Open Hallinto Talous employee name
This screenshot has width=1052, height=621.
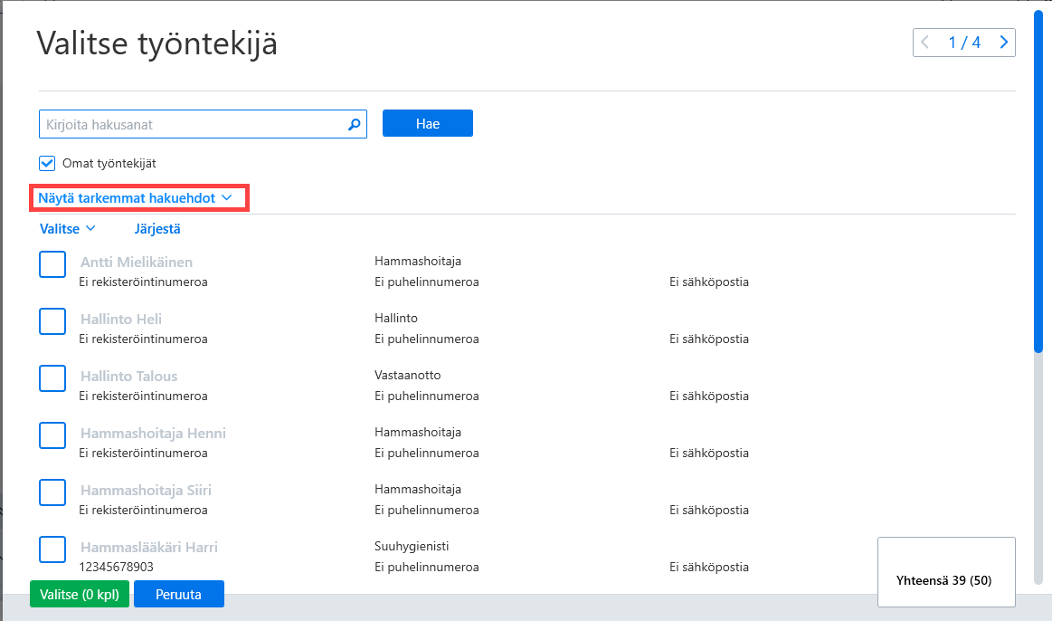click(x=128, y=376)
